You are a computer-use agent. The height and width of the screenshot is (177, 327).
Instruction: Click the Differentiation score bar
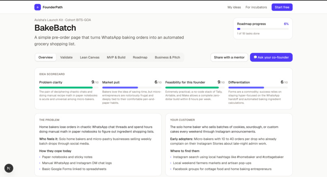tap(258, 88)
